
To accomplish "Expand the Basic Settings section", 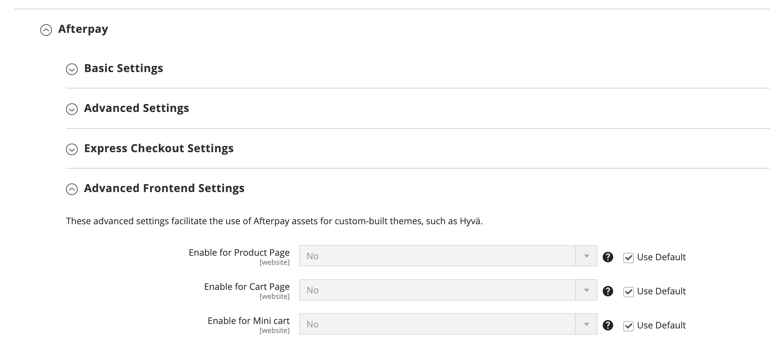I will pos(123,68).
